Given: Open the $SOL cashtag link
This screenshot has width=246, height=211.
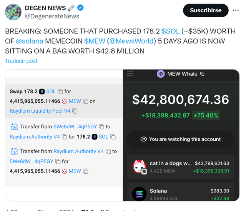Looking at the screenshot, I should coord(171,31).
